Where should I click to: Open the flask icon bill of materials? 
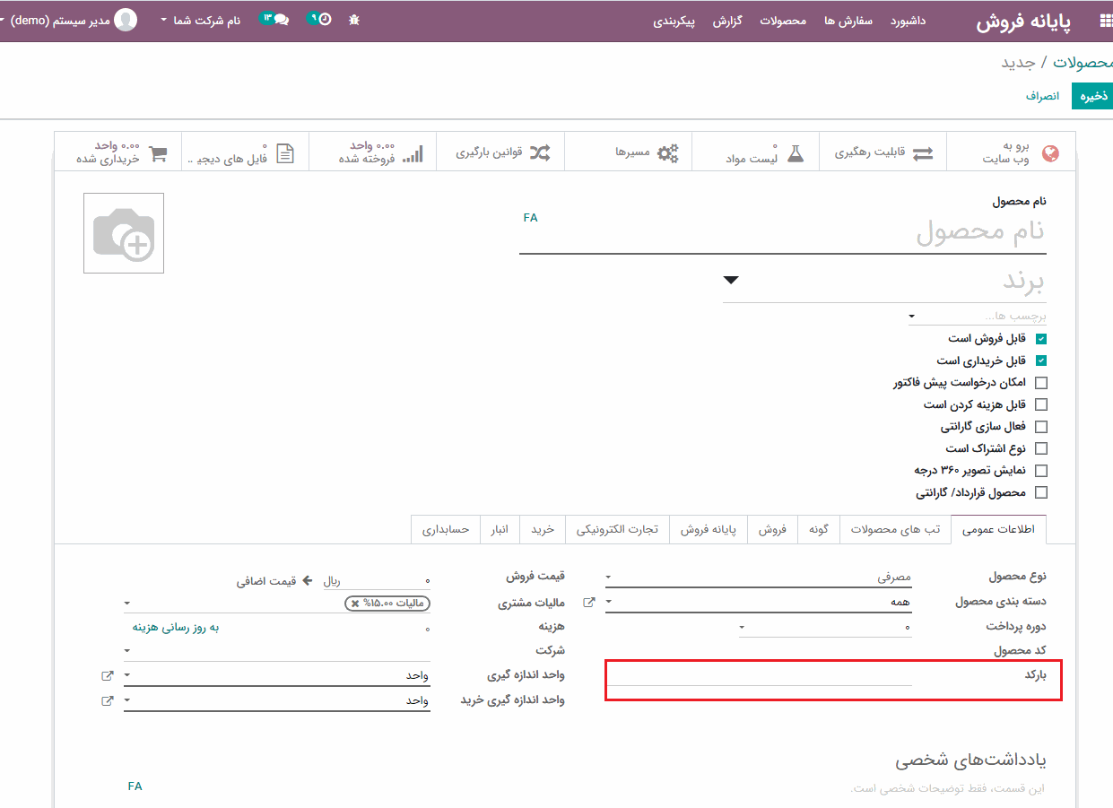(x=796, y=152)
